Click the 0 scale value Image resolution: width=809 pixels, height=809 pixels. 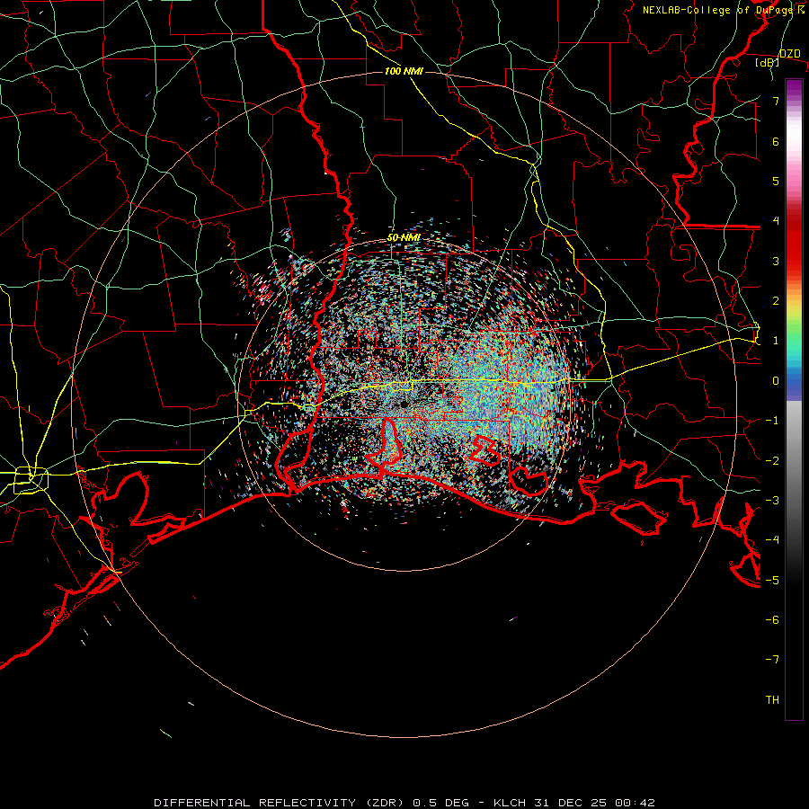776,381
